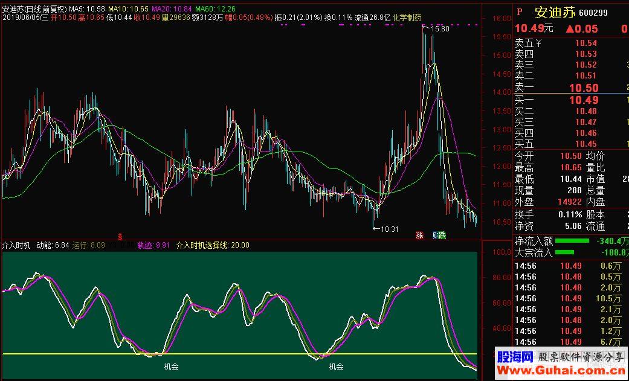Click the 卖二 price 10.51
The height and width of the screenshot is (381, 629).
[586, 76]
